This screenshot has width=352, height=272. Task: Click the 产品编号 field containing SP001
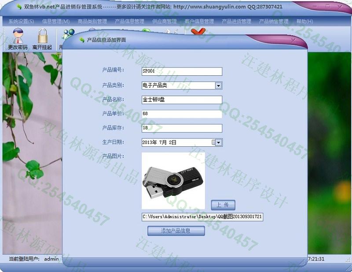point(182,71)
